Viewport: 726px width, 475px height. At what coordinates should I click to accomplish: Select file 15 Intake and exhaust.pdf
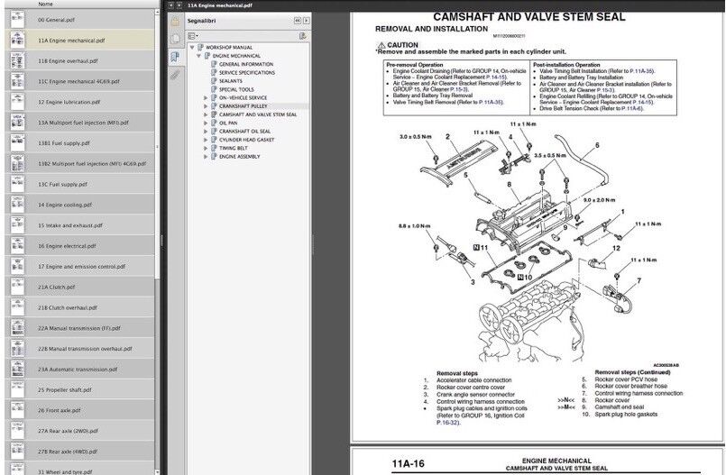[79, 225]
